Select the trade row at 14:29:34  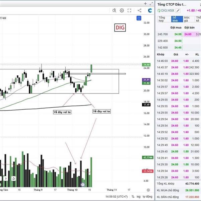(x=178, y=171)
